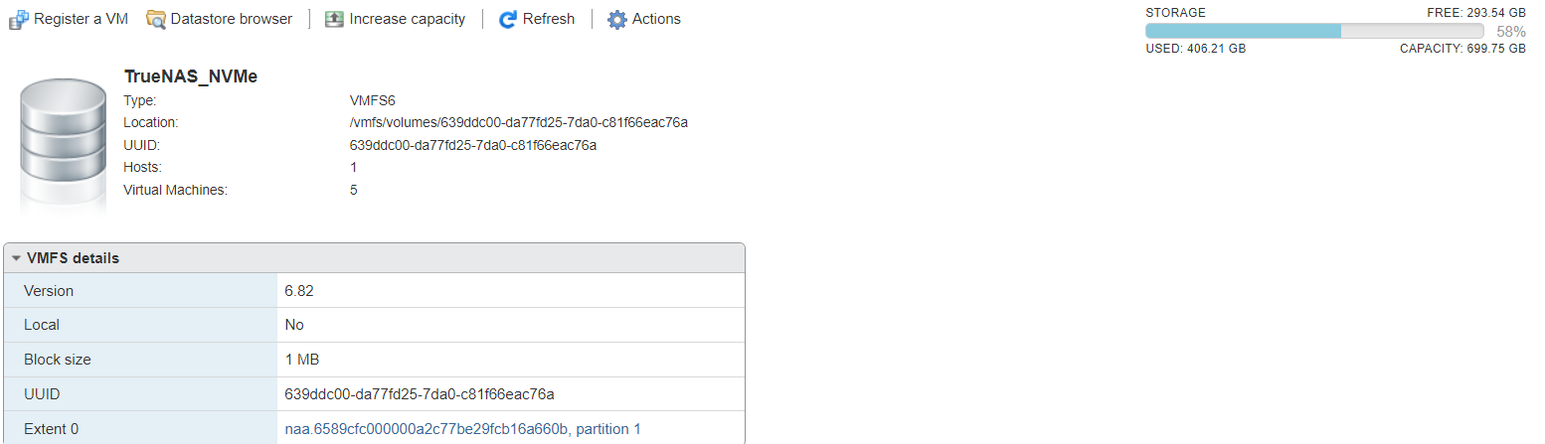Screen dimensions: 1545x444
Task: Open the Datastore browser
Action: pyautogui.click(x=231, y=19)
